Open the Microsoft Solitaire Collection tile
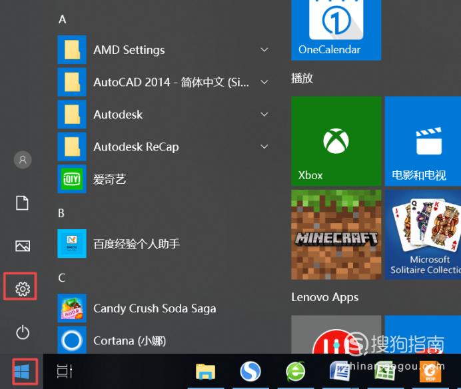 (x=423, y=234)
